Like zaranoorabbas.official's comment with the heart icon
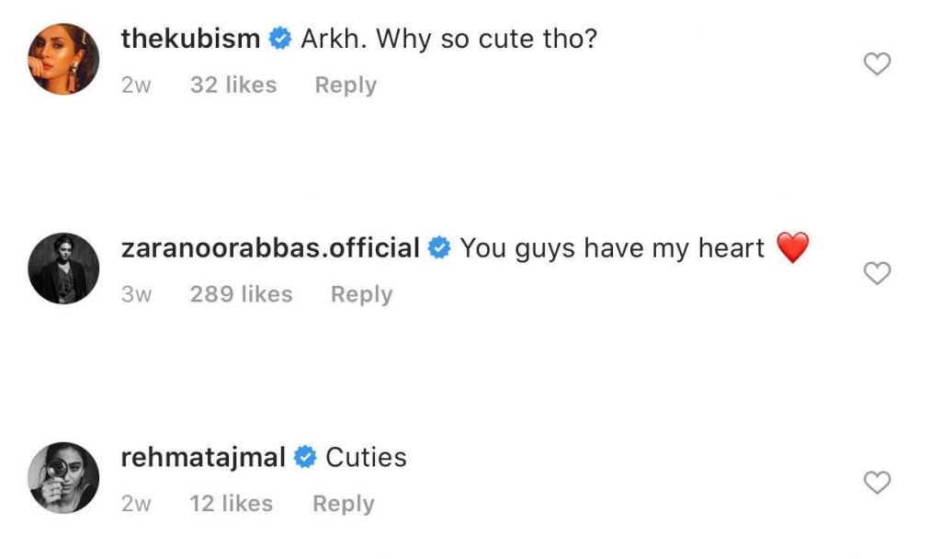 pyautogui.click(x=879, y=273)
